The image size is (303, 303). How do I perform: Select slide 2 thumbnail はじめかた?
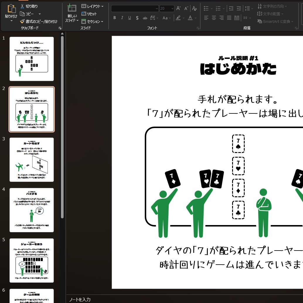coord(32,109)
